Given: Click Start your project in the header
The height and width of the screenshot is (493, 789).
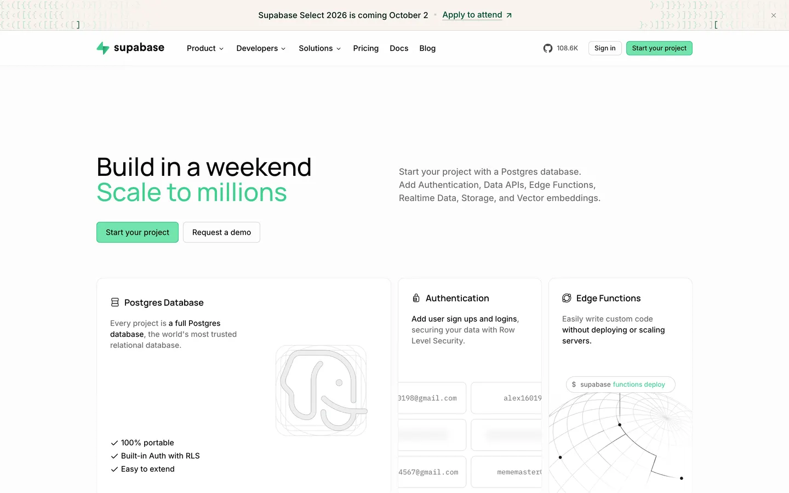Looking at the screenshot, I should click(x=659, y=48).
